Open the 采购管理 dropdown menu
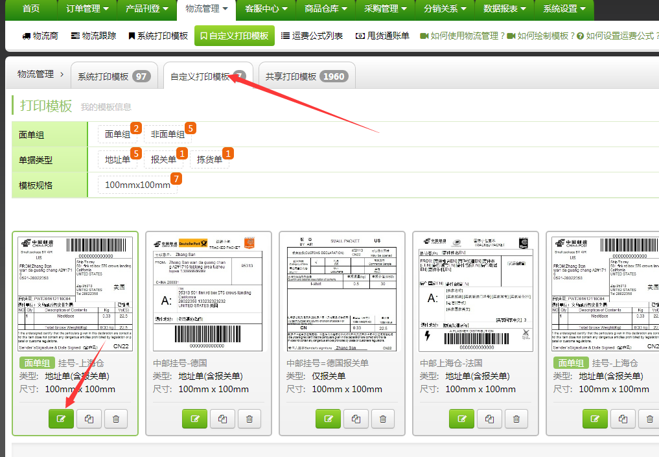The image size is (659, 457). point(386,9)
